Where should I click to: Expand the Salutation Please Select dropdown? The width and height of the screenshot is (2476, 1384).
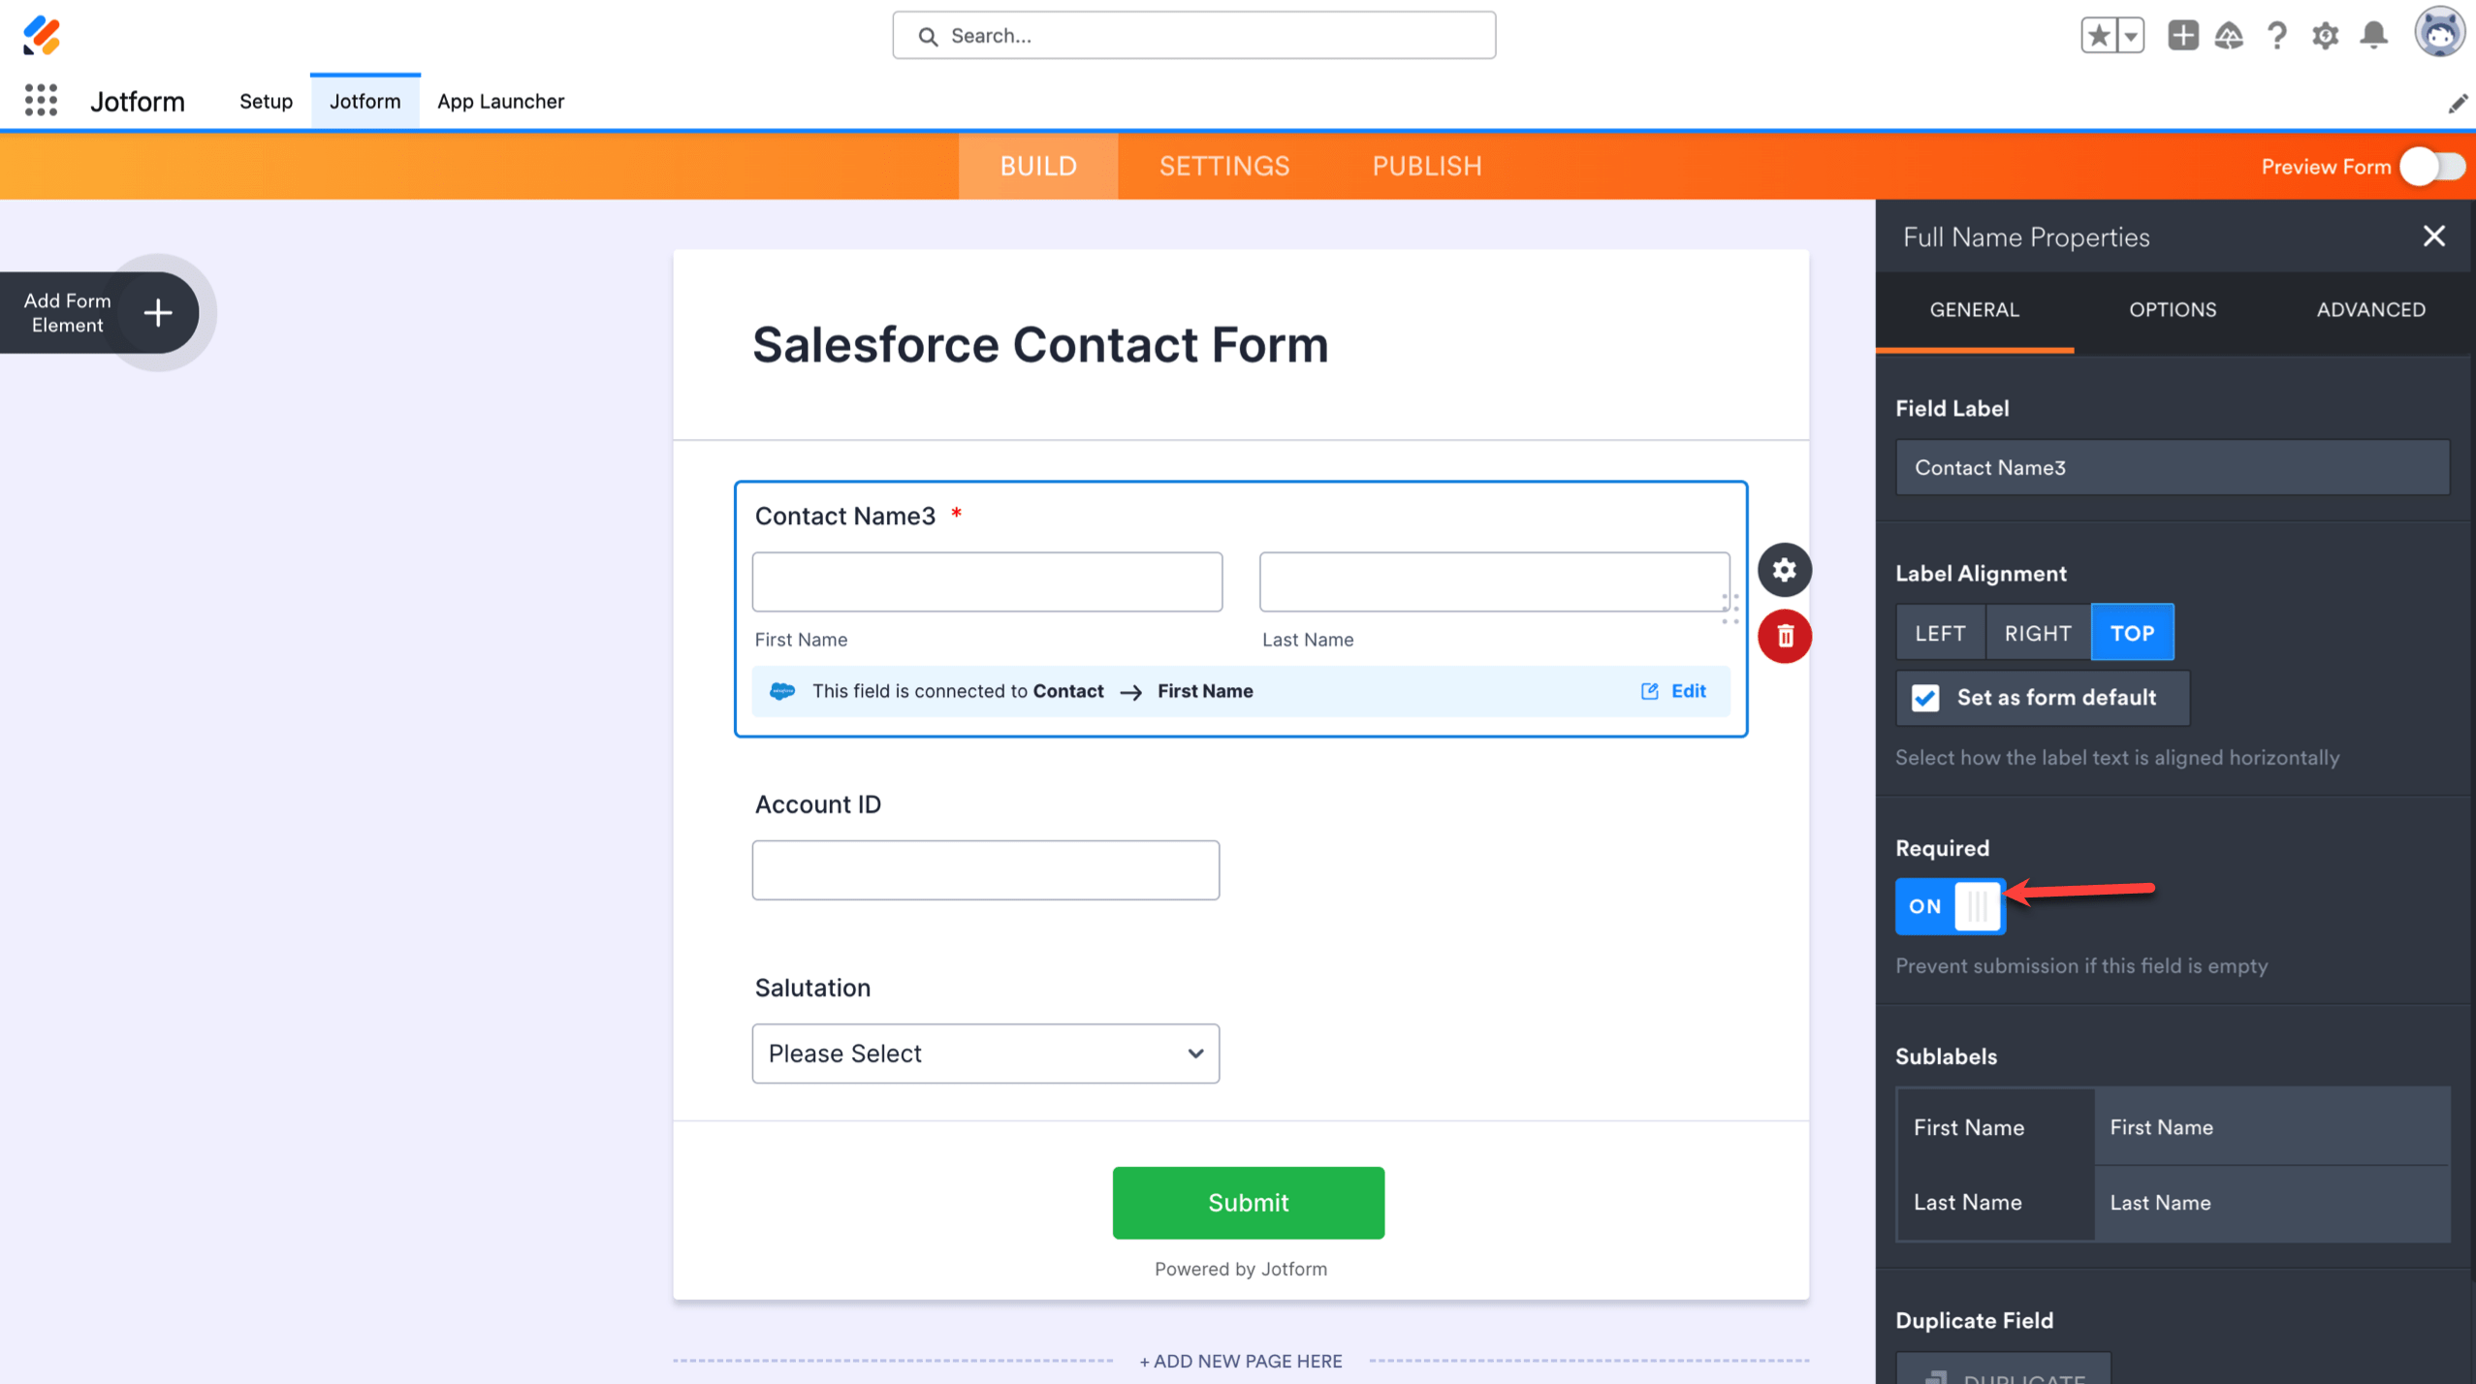pyautogui.click(x=985, y=1054)
